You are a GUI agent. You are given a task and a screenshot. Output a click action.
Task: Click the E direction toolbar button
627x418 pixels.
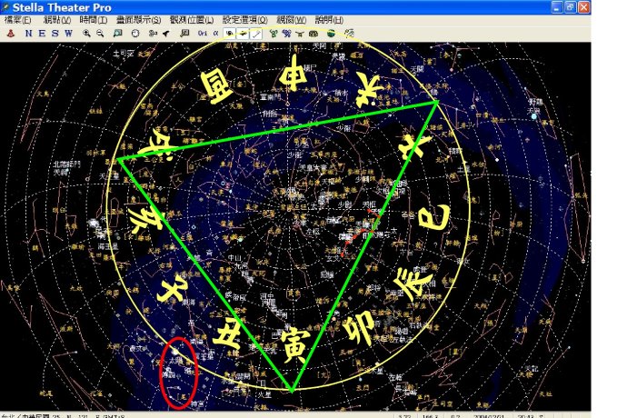[x=42, y=33]
